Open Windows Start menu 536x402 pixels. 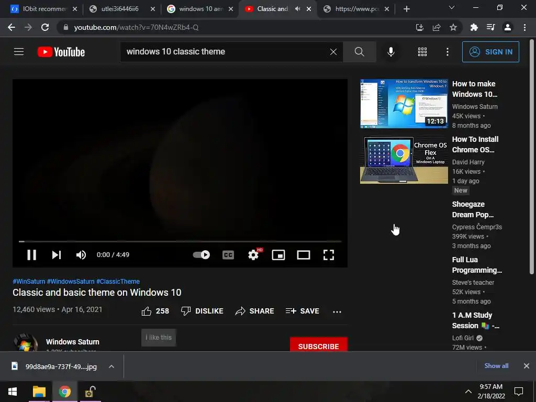point(13,392)
